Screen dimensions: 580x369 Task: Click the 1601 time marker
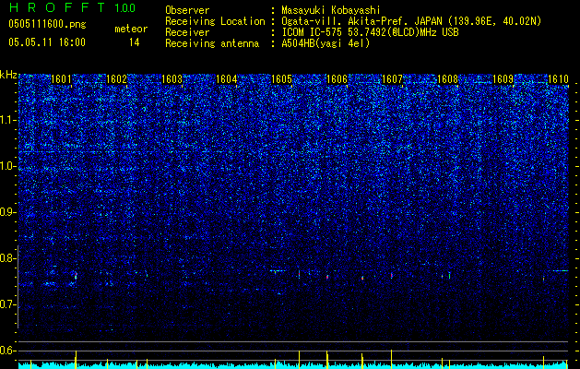click(61, 78)
